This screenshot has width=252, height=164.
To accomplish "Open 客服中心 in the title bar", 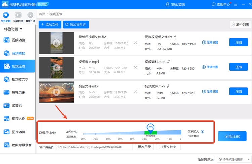I will click(x=221, y=4).
